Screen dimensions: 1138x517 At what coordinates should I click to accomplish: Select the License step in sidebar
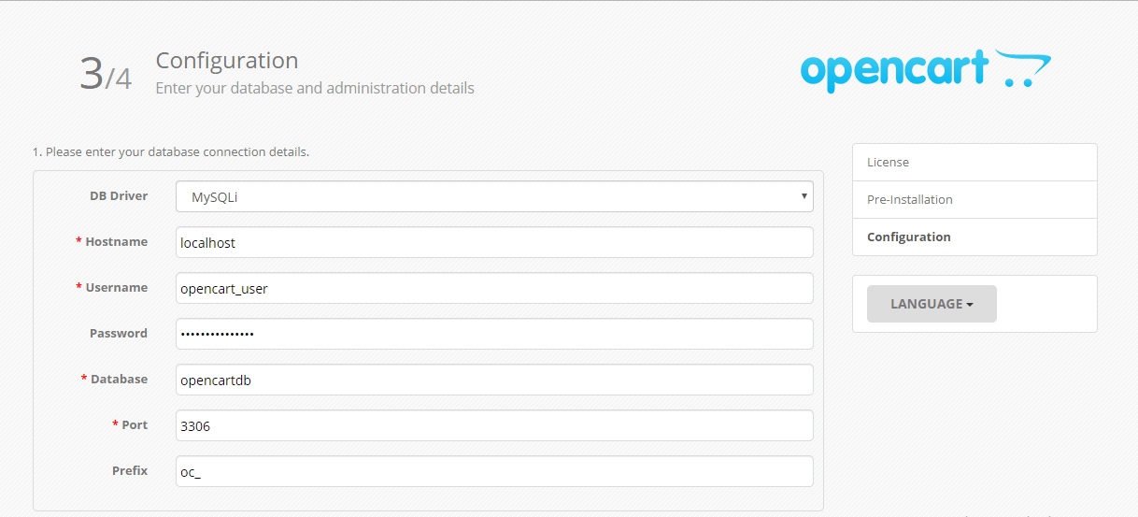pyautogui.click(x=974, y=163)
